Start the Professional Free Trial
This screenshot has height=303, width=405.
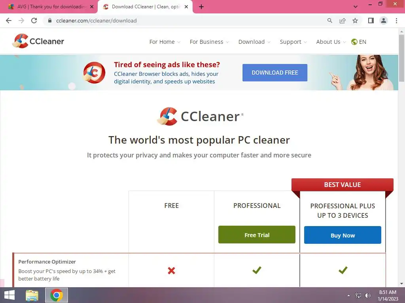pos(257,235)
